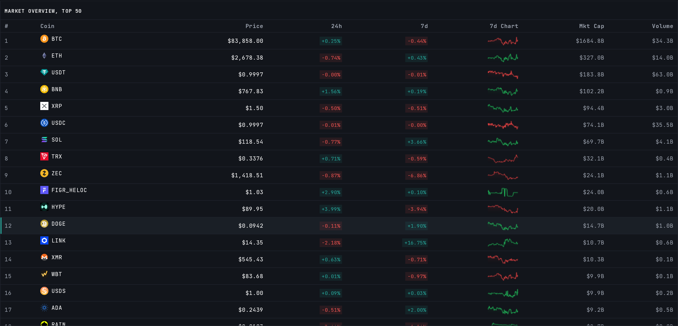Click USDT volume $63.0B
Screen dimensions: 678x326
(662, 74)
